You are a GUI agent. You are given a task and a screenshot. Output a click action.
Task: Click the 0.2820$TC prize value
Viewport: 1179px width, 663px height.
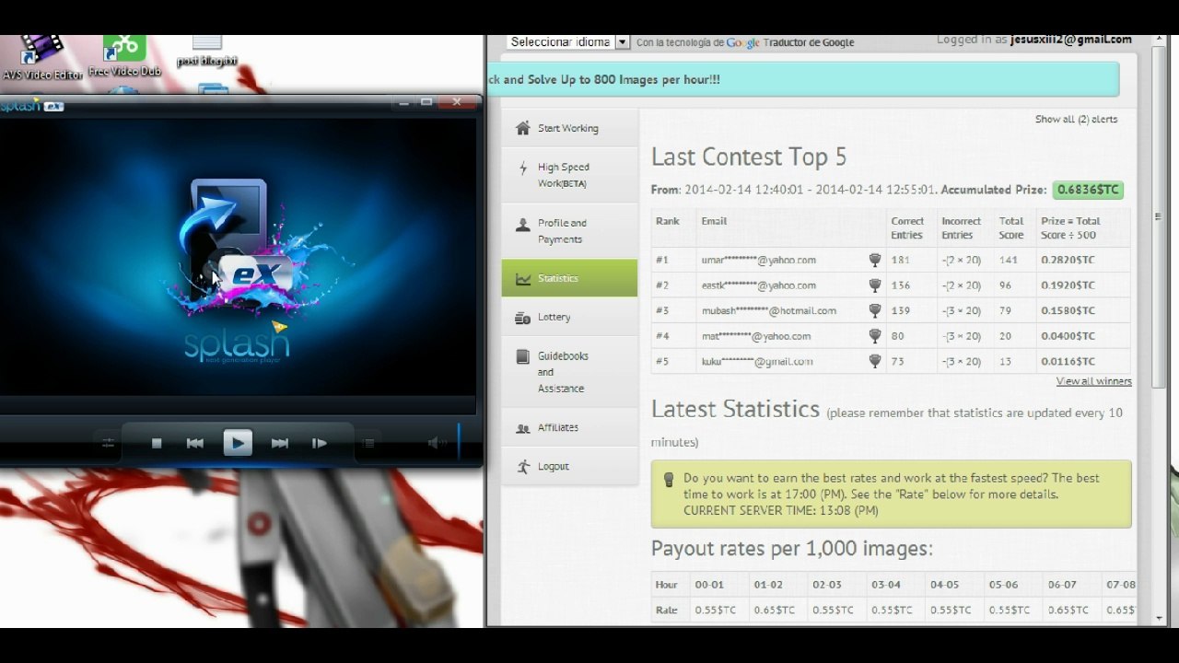pyautogui.click(x=1068, y=261)
